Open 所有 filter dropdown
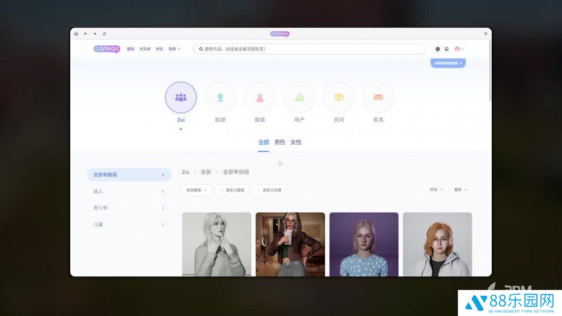562x316 pixels. click(436, 189)
